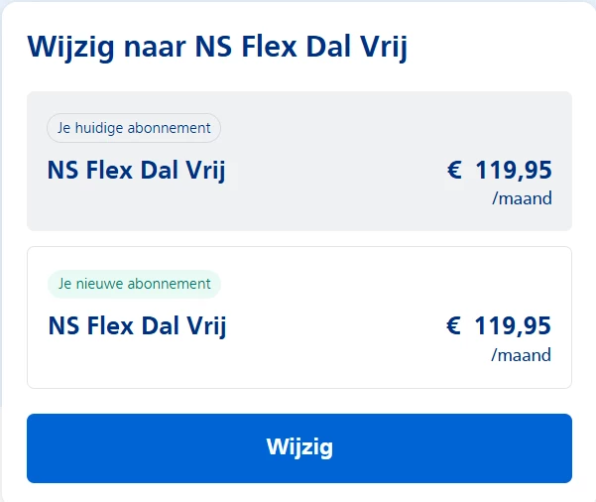Click the 119,95 amount of new subscription
The width and height of the screenshot is (596, 502).
point(513,325)
